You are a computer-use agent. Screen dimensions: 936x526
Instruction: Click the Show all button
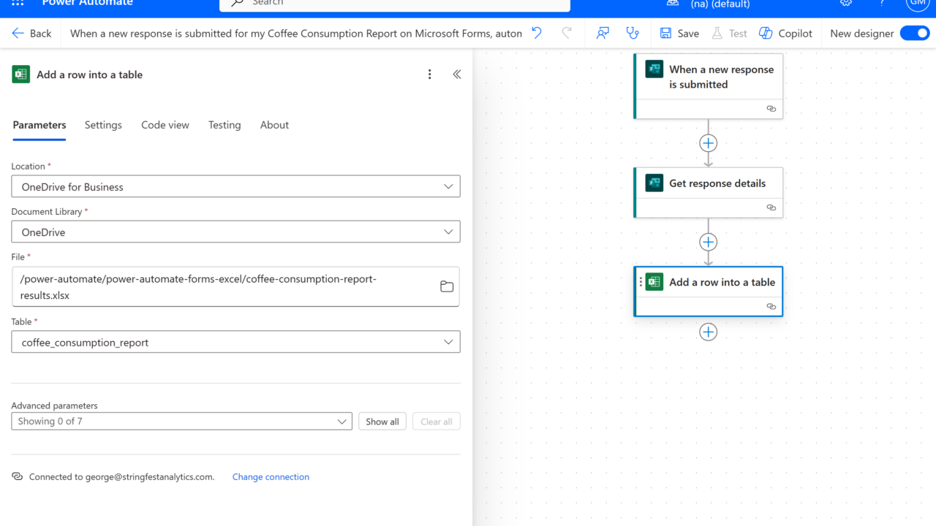382,422
